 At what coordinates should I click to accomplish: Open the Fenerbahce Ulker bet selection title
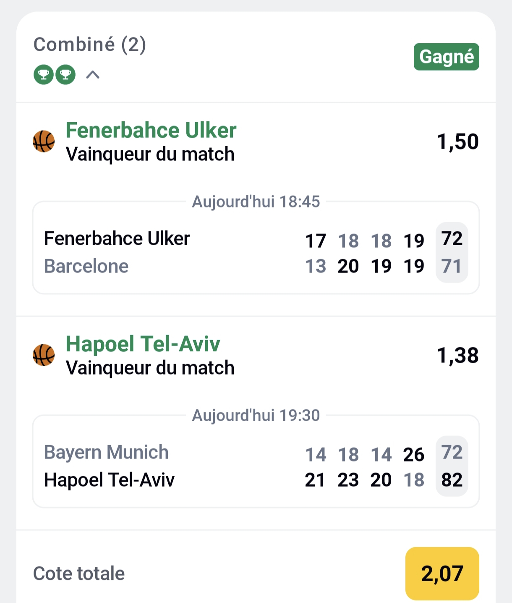pyautogui.click(x=151, y=131)
